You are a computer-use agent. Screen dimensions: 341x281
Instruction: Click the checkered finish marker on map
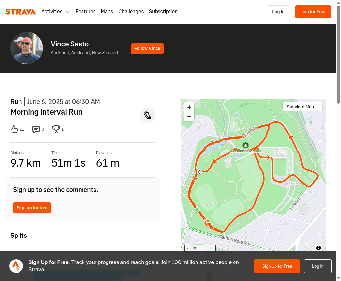pyautogui.click(x=199, y=172)
